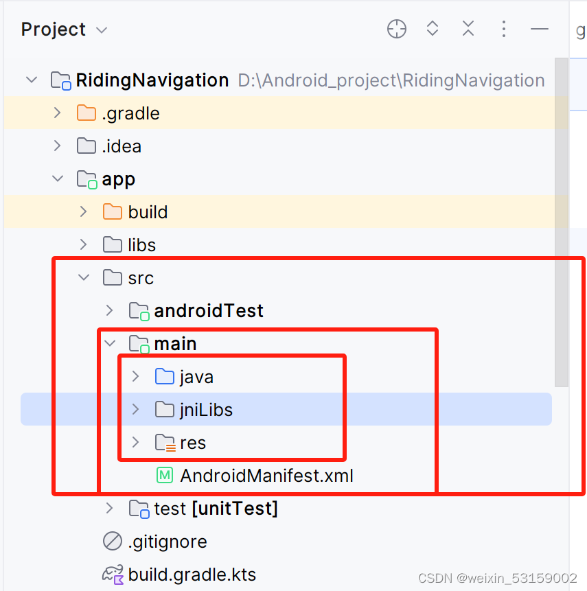This screenshot has height=591, width=587.
Task: Click the Select Opened File crosshair icon
Action: click(x=397, y=29)
